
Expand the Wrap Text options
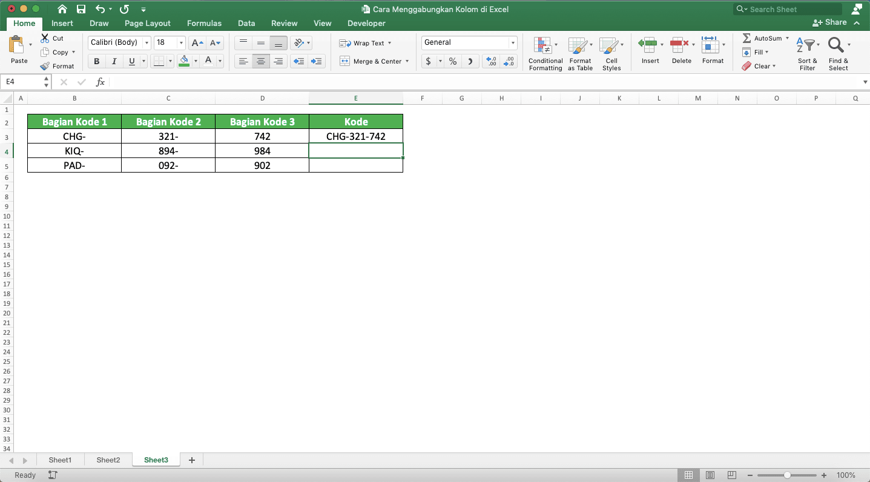pyautogui.click(x=389, y=43)
